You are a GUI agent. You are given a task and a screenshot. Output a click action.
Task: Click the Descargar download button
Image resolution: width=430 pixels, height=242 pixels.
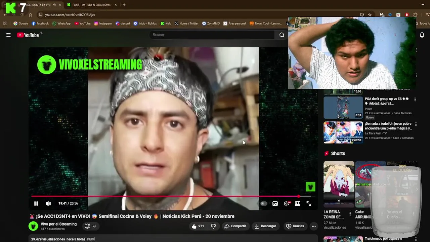265,226
